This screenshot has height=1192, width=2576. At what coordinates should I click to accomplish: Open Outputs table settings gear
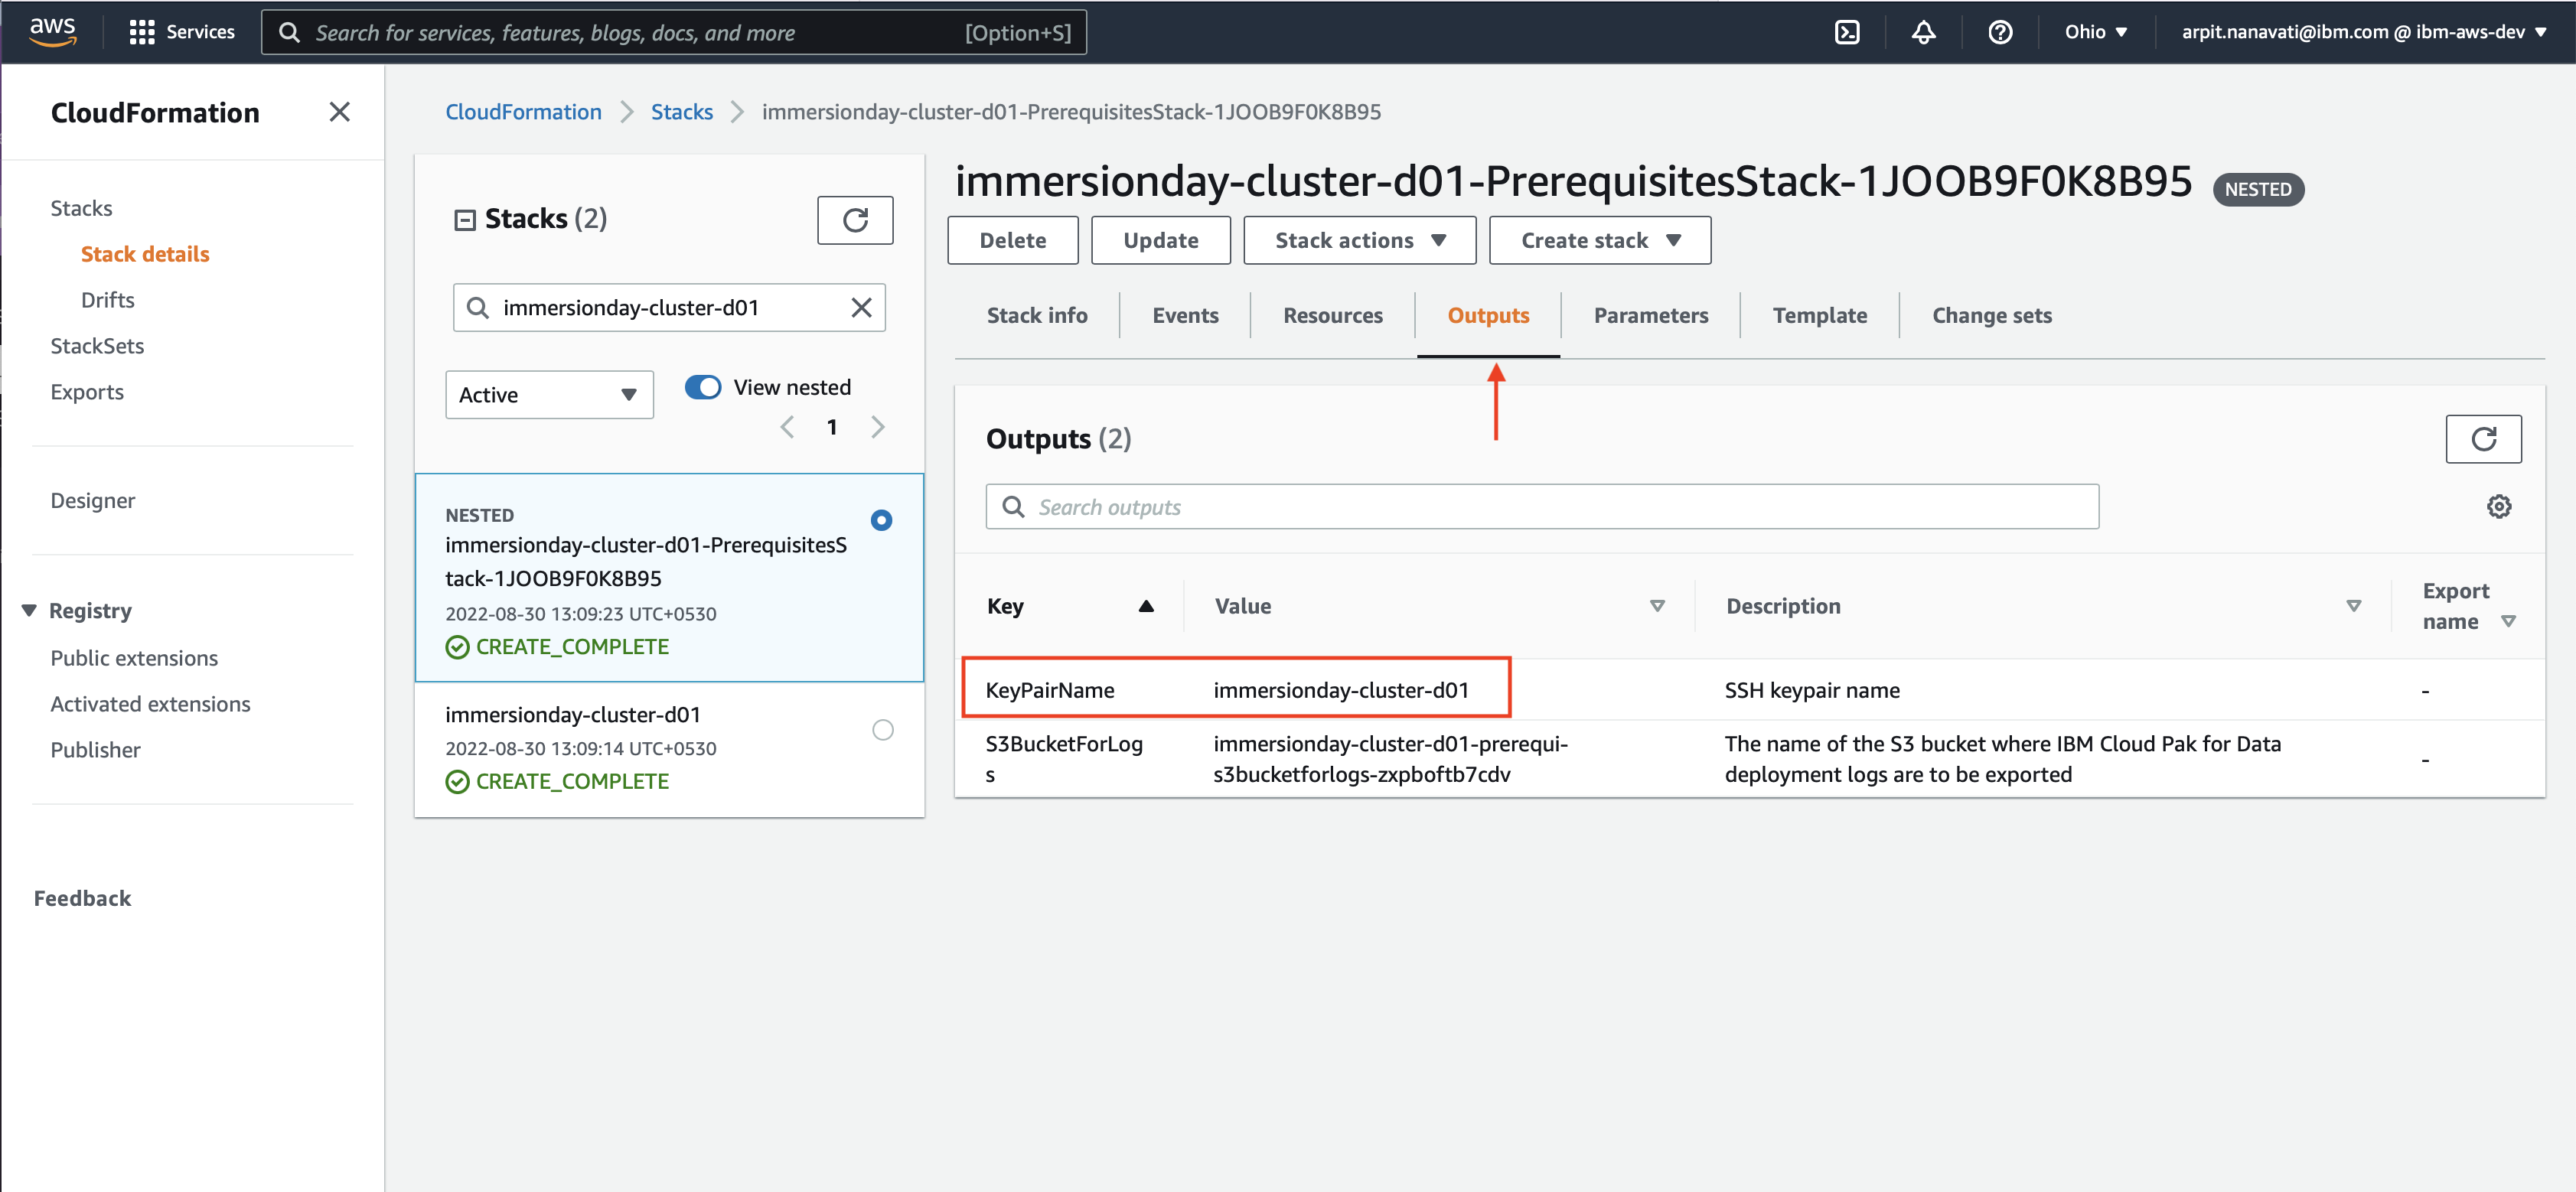2498,507
